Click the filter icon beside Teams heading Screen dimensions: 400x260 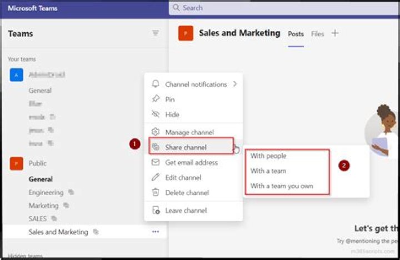coord(156,33)
